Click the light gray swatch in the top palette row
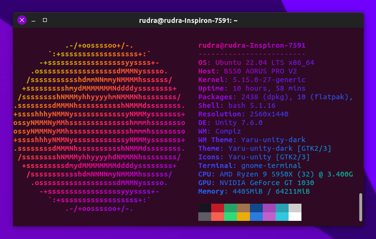 [295, 208]
